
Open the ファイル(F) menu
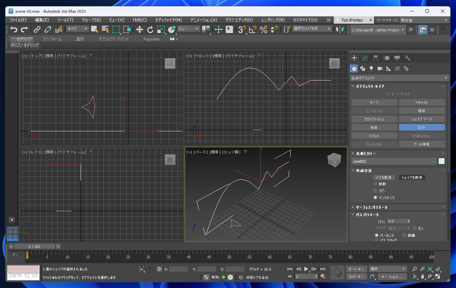[x=18, y=20]
